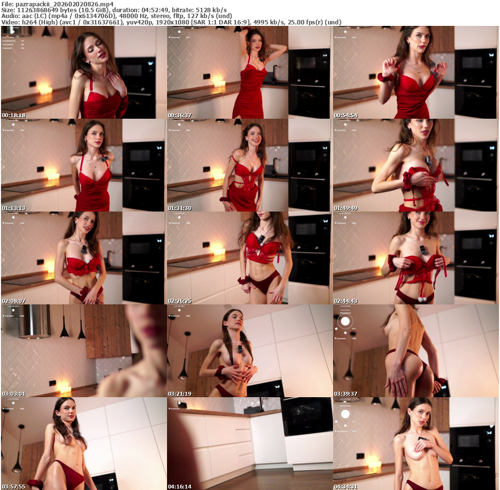
Task: Choose the kitchen-cabinet frame labeled 04:16:14
Action: pyautogui.click(x=250, y=444)
